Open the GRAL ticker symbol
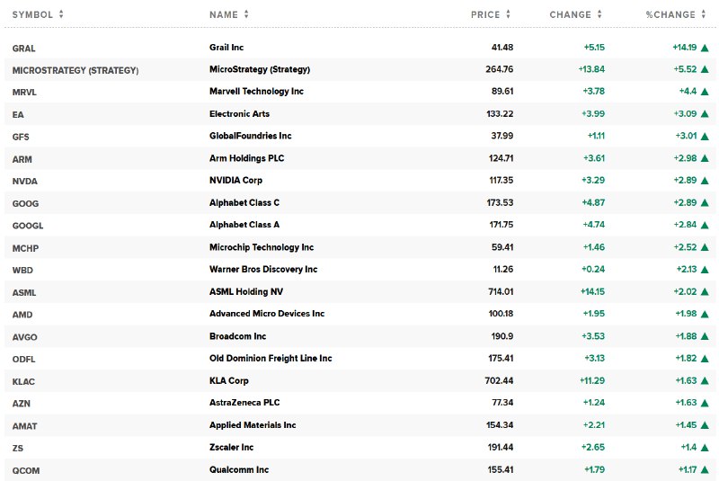Screen dimensions: 719x481 point(24,49)
